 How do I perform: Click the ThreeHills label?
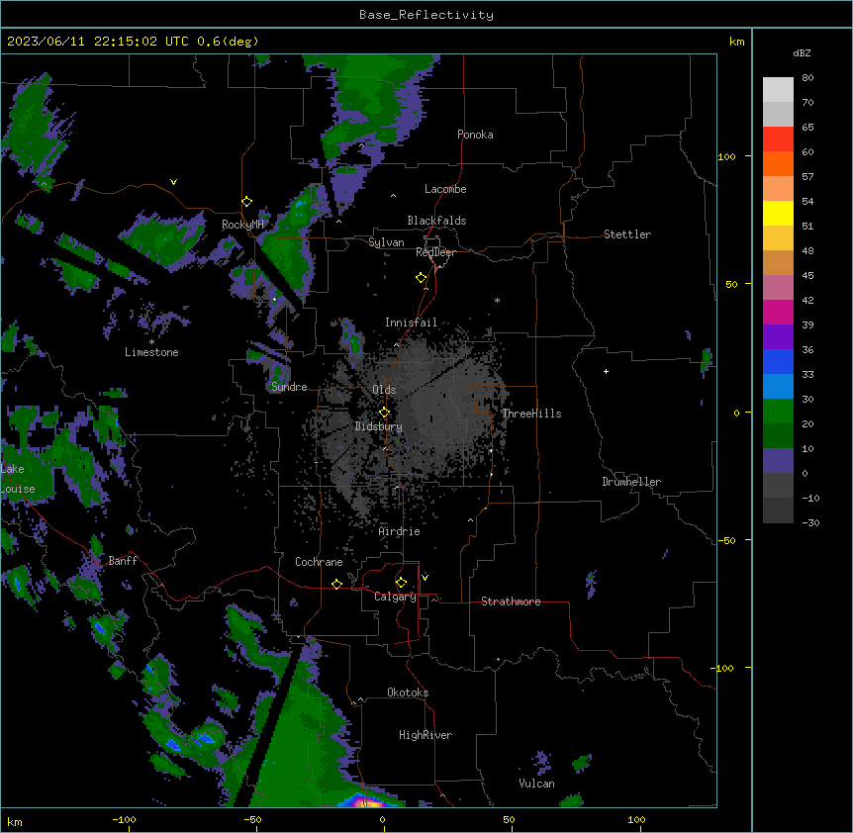531,414
